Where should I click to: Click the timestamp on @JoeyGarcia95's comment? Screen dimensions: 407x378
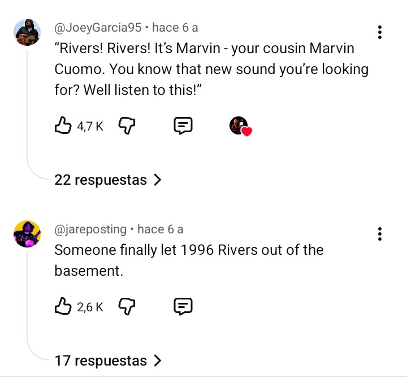tap(175, 27)
